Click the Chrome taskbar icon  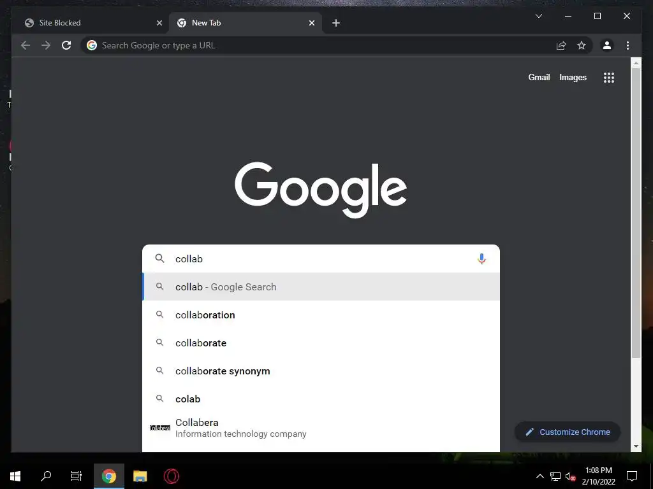pos(108,476)
